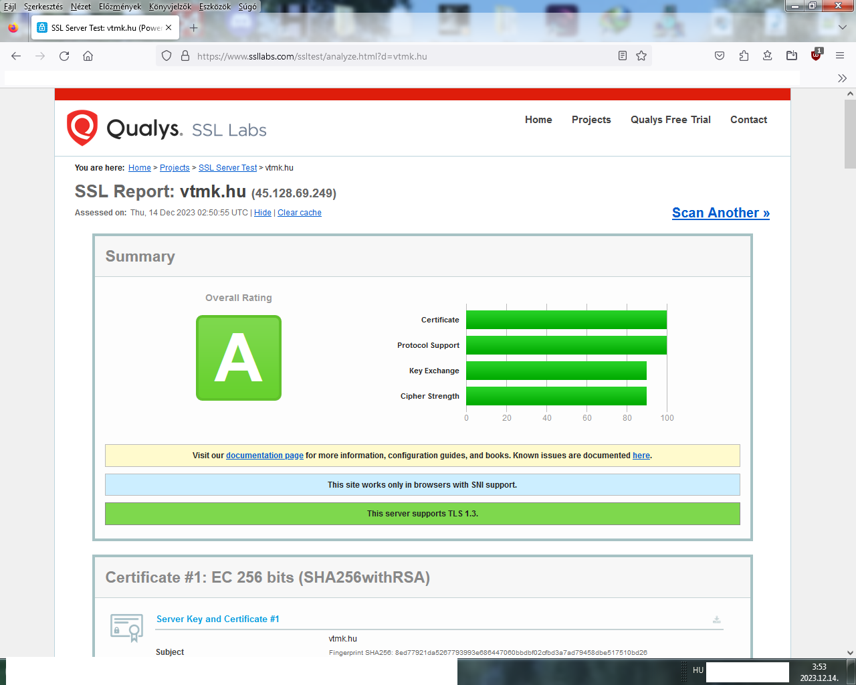This screenshot has height=685, width=856.
Task: Open the browser home page icon
Action: click(x=88, y=56)
